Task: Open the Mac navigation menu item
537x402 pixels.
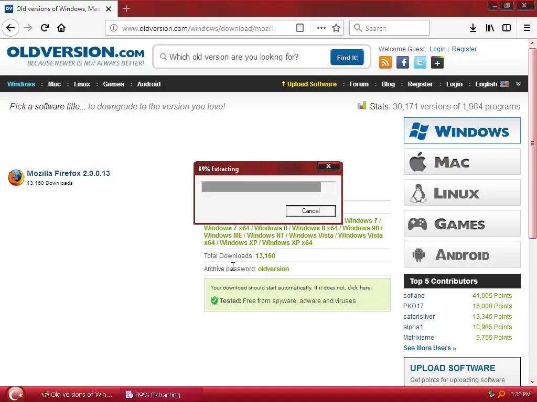Action: (55, 84)
